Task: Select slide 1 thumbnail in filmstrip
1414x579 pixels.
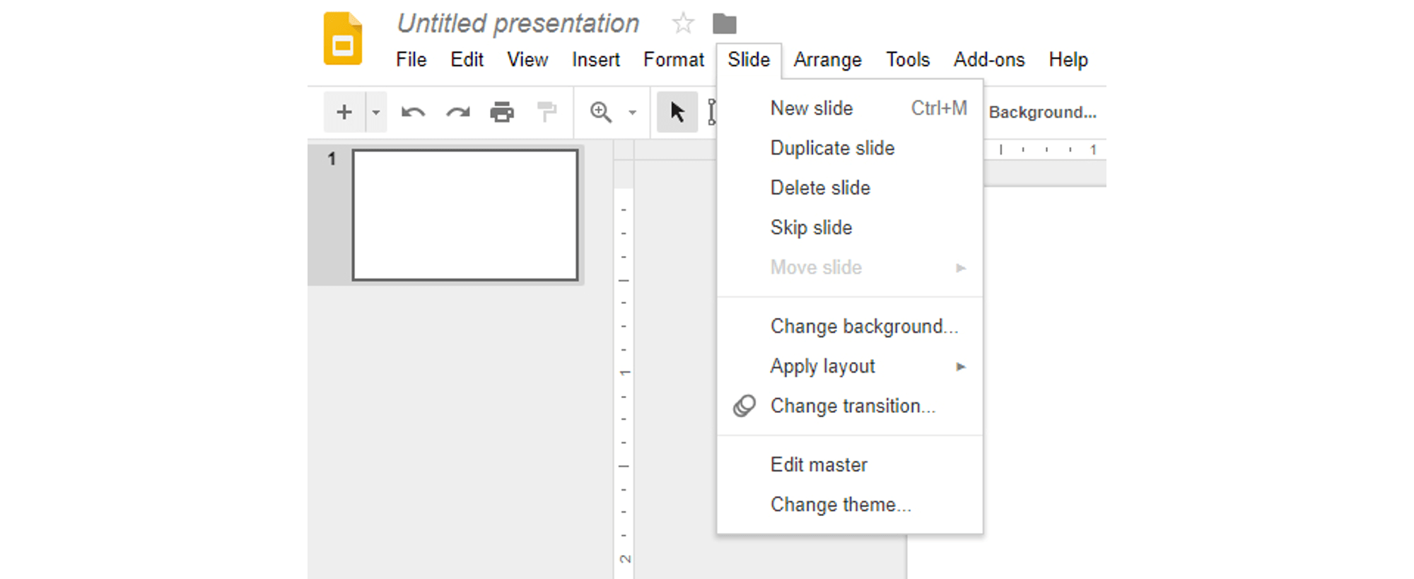Action: pyautogui.click(x=465, y=215)
